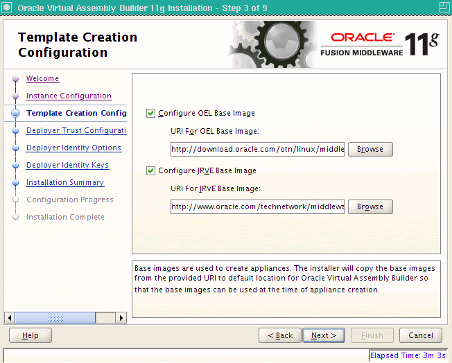Click the disabled Finish button
Image resolution: width=452 pixels, height=363 pixels.
click(372, 335)
